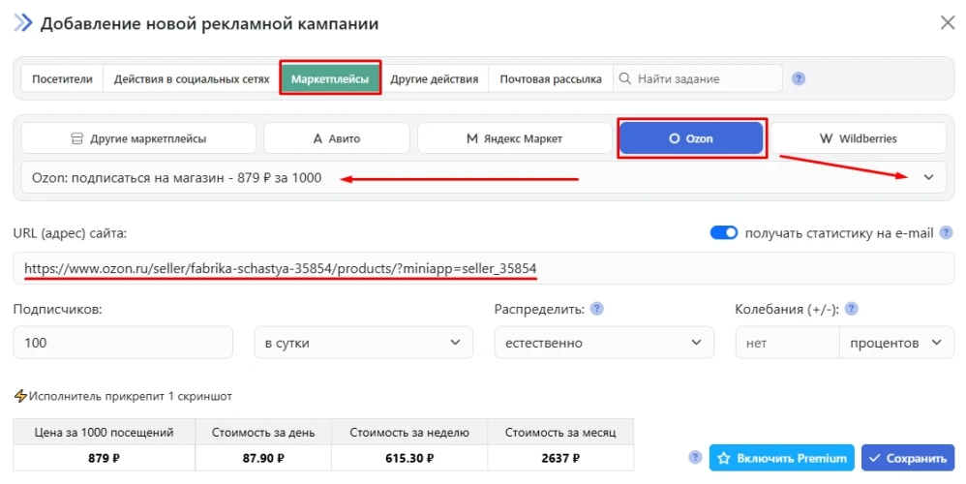Click help icon next to Распределить label

(x=597, y=309)
